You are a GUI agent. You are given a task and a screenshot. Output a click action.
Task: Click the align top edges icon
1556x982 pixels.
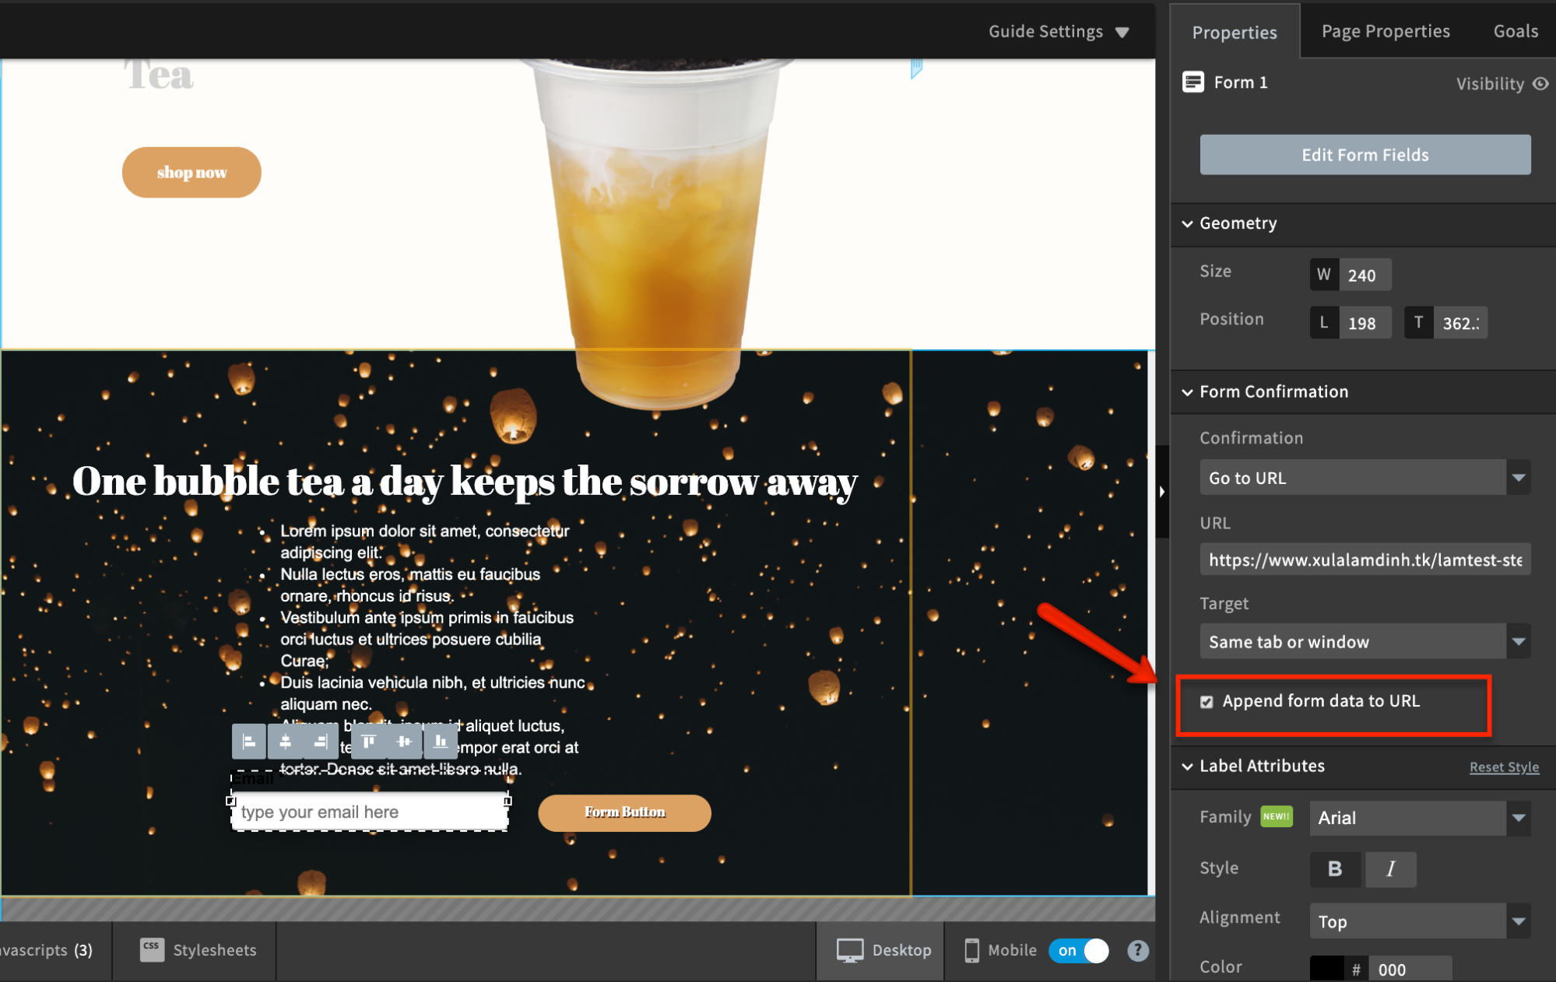(x=369, y=742)
